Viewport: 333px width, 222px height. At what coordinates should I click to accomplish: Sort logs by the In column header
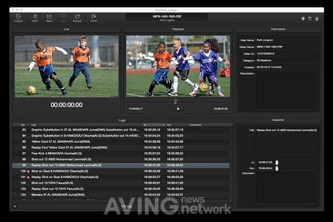coord(154,125)
